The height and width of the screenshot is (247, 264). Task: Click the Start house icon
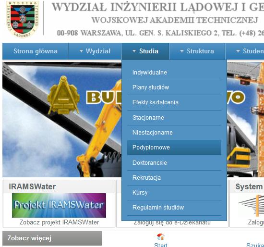161,236
